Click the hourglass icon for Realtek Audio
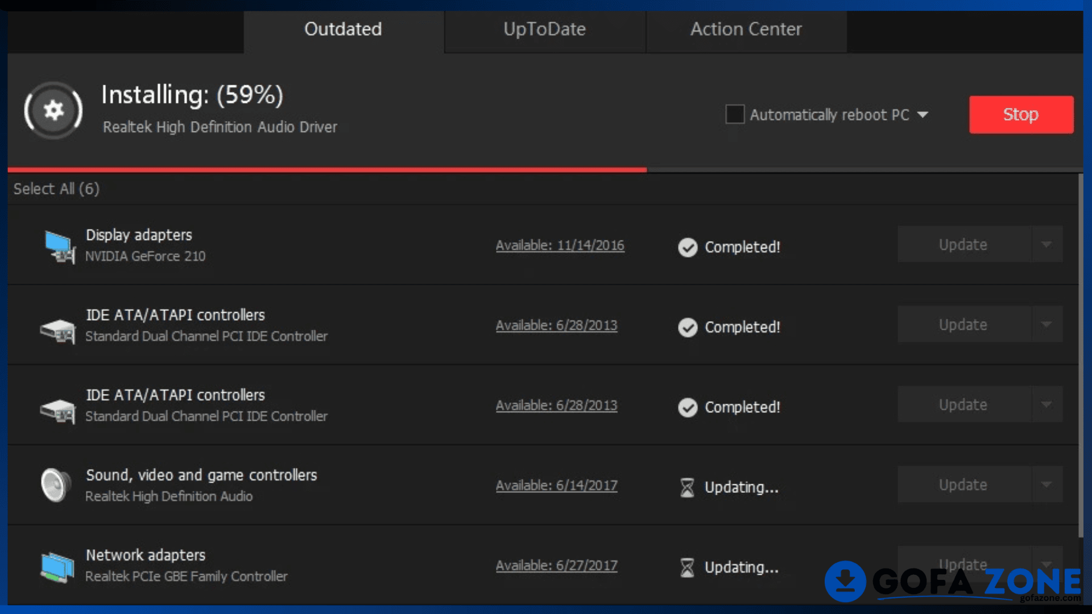1092x614 pixels. (x=687, y=488)
